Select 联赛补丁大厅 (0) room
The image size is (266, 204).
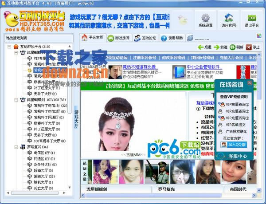(x=47, y=123)
